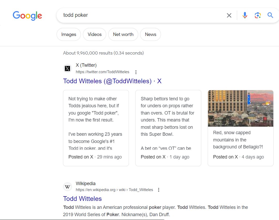Click the 'X (Twitter)' site name

(x=86, y=65)
